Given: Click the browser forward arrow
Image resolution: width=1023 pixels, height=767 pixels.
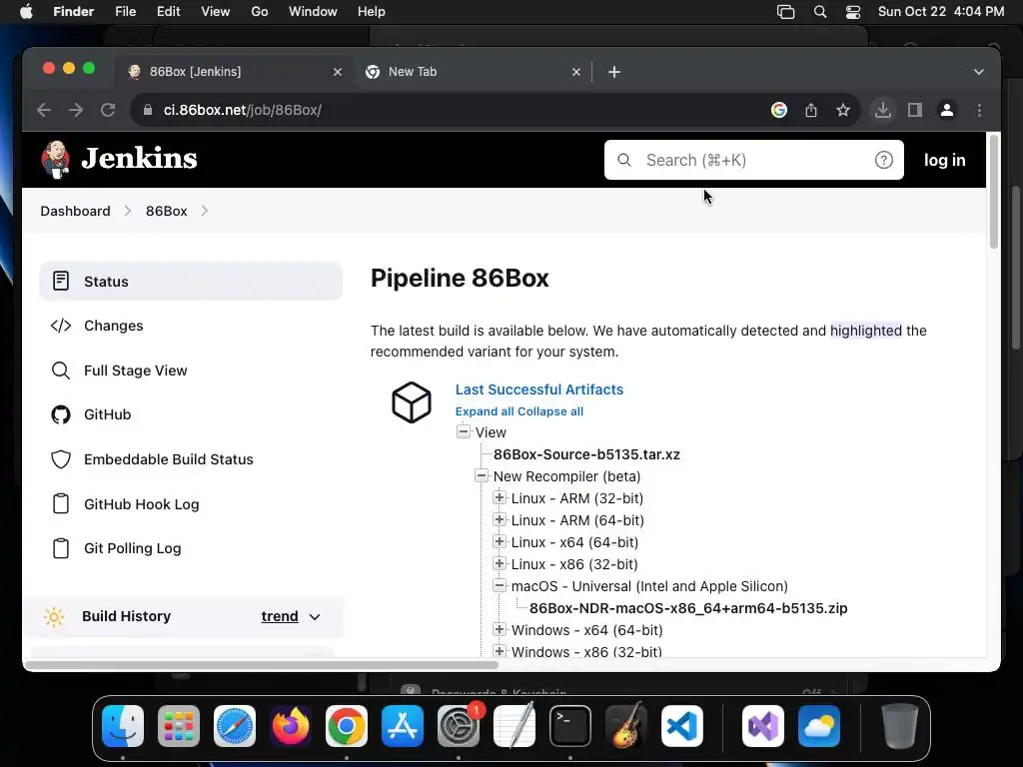Looking at the screenshot, I should pyautogui.click(x=76, y=110).
